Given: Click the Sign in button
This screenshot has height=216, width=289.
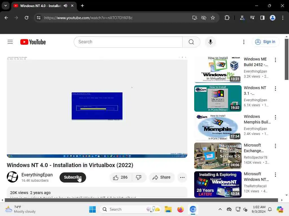Looking at the screenshot, I should coord(265,42).
